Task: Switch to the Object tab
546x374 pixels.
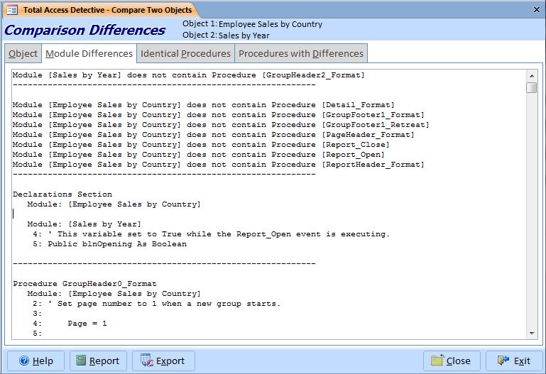Action: coord(23,53)
